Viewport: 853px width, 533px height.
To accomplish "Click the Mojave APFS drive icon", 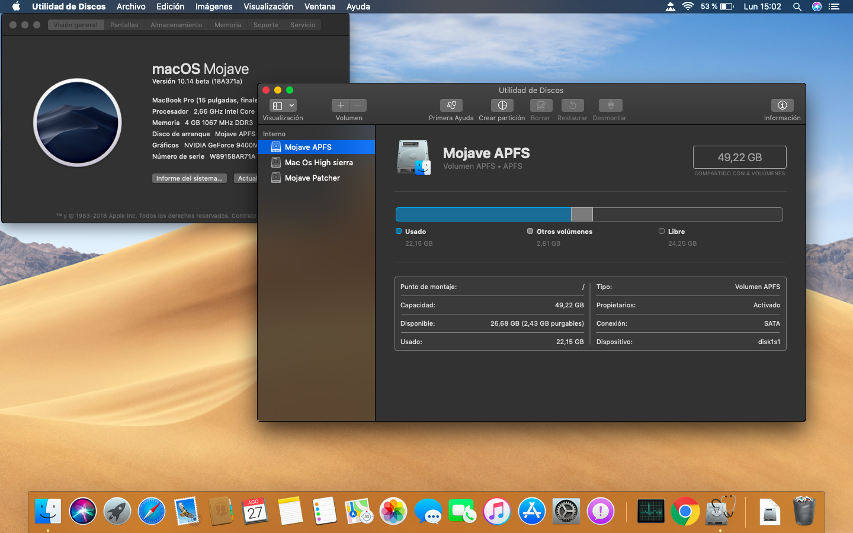I will click(x=413, y=158).
